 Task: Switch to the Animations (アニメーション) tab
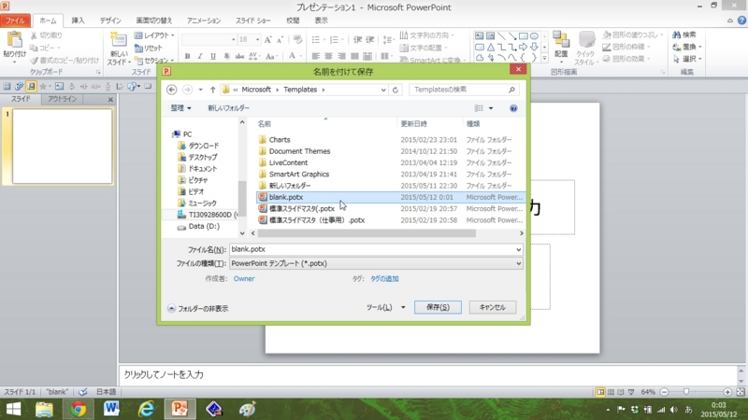pos(204,21)
